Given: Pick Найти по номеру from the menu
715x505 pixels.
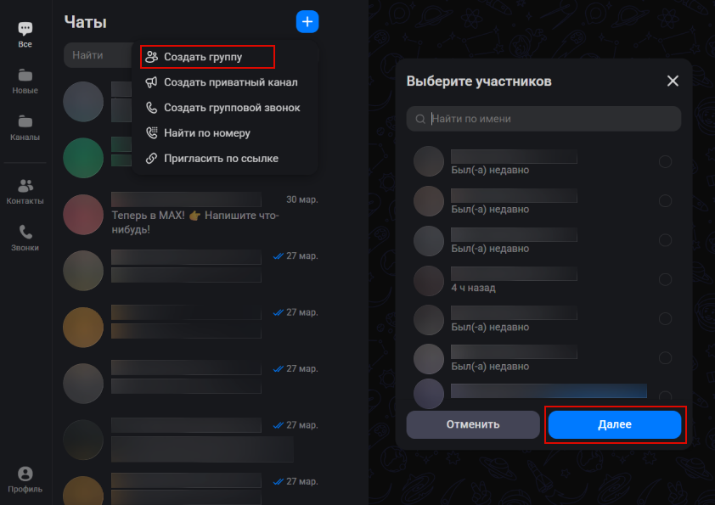Looking at the screenshot, I should tap(207, 132).
